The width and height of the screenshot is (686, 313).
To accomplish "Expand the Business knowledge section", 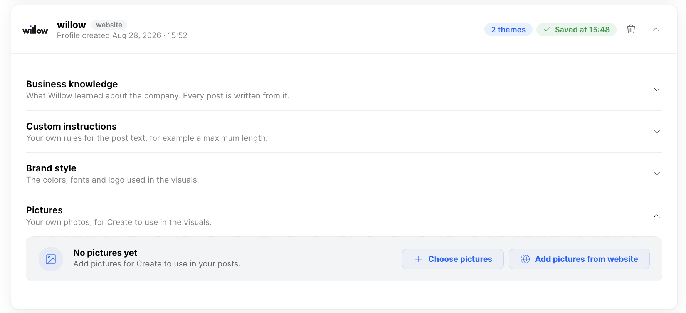I will pos(657,89).
